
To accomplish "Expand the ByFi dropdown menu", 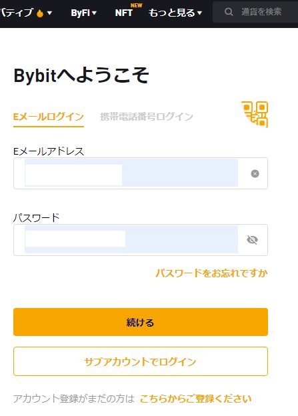I will tap(83, 13).
